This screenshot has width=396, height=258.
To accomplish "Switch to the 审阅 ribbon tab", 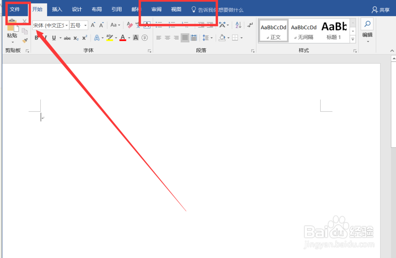I will (156, 9).
